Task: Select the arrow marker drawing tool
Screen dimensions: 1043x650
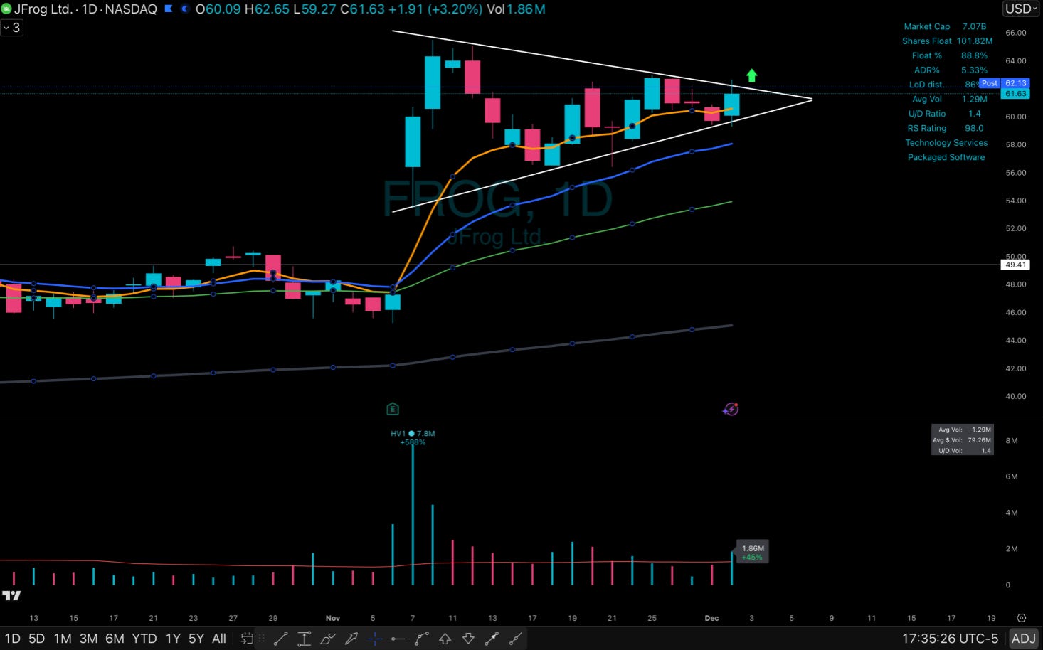Action: (x=351, y=639)
